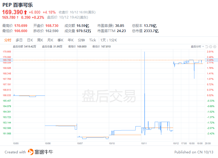
Task: Switch to the 日K tab
Action: 30,40
